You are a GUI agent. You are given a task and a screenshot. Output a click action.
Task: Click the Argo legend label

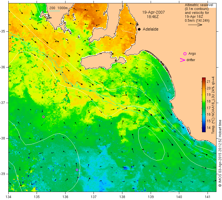(x=192, y=54)
